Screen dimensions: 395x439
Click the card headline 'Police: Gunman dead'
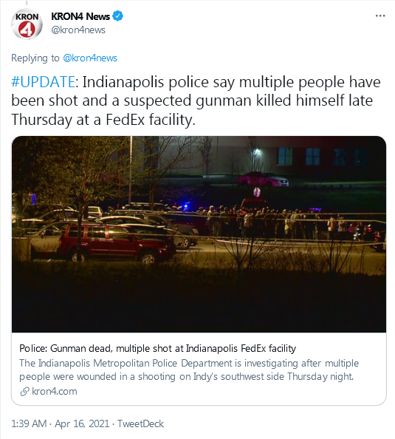pos(157,348)
